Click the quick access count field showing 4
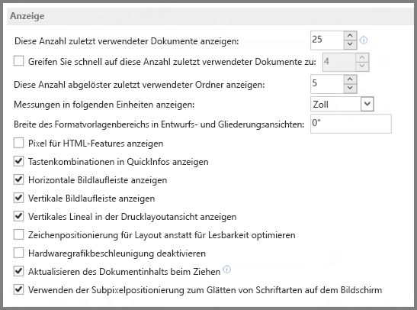417x310 pixels. click(x=339, y=62)
